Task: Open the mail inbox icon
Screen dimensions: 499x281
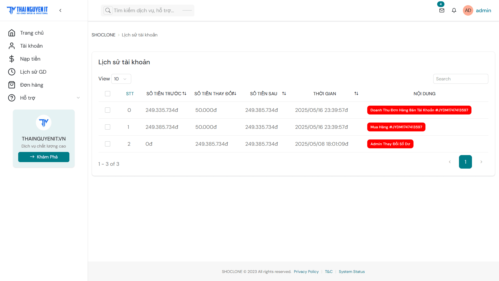Action: tap(442, 10)
